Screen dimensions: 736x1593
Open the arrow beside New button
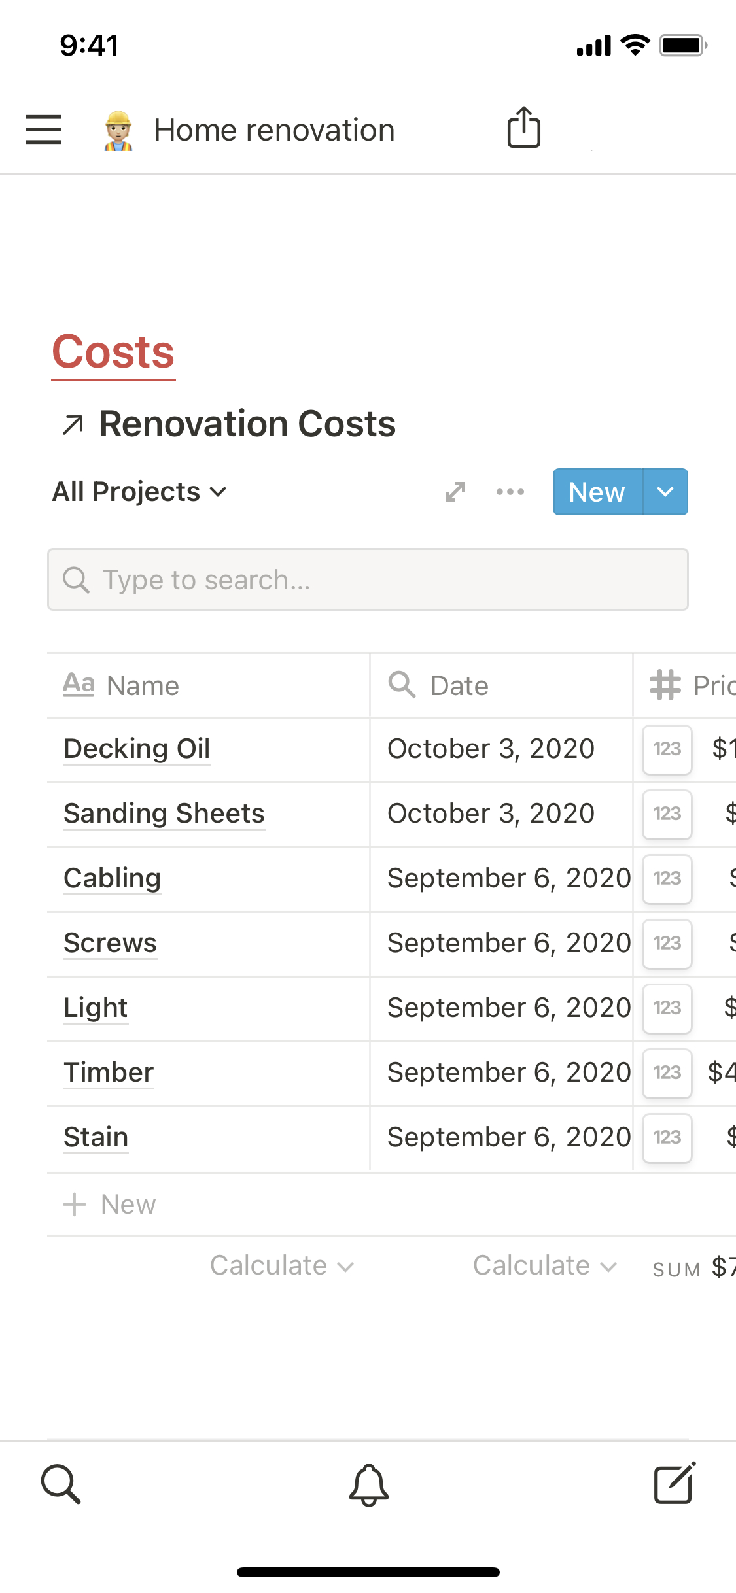(x=665, y=492)
